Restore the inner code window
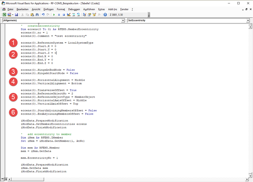 click(x=247, y=9)
